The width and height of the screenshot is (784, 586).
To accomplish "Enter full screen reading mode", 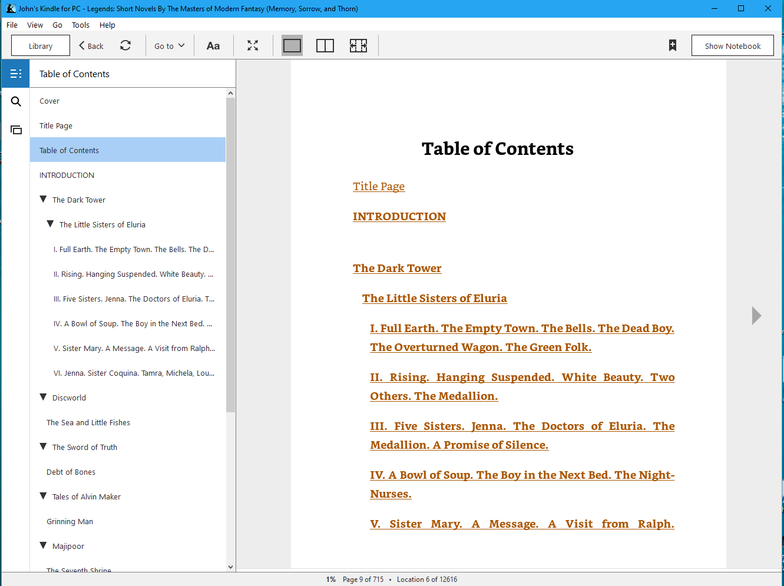I will 253,45.
